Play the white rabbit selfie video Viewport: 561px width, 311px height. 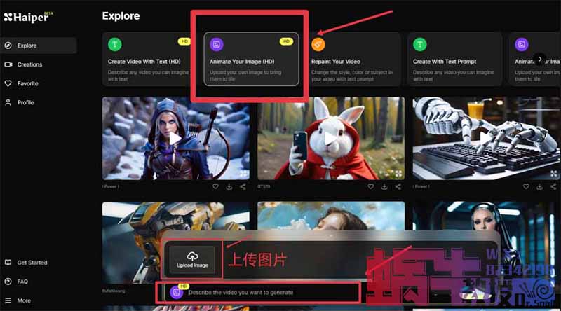330,138
